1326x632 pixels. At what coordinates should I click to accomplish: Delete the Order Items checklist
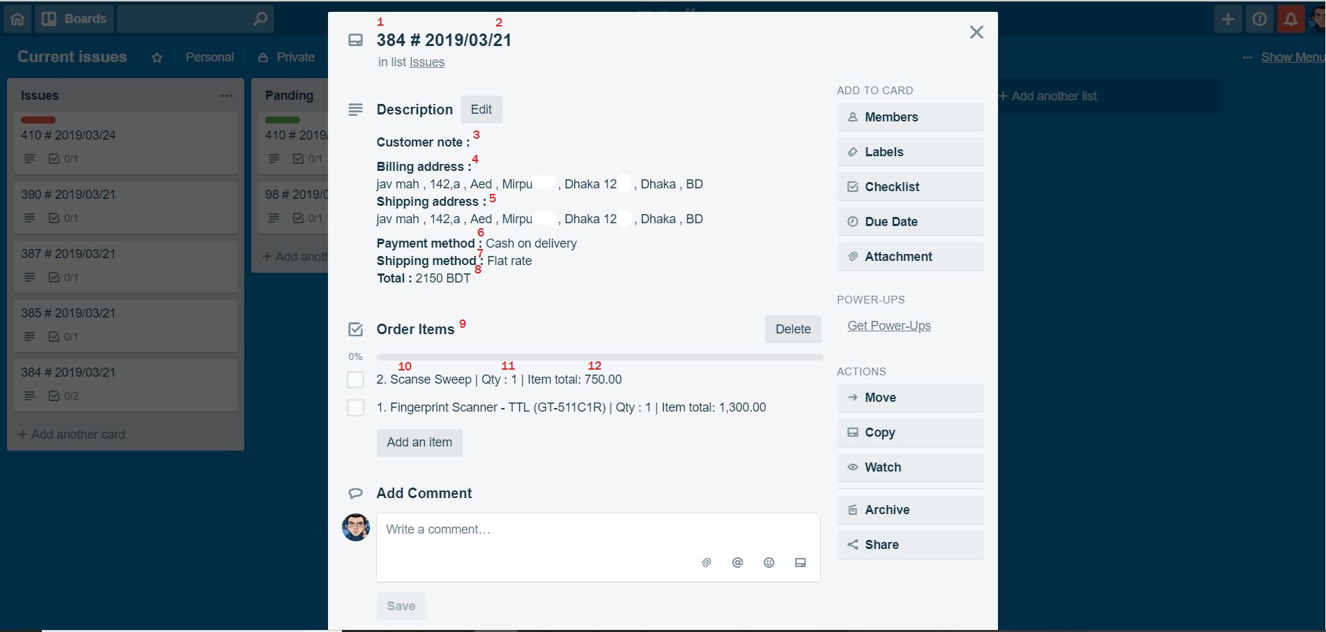pyautogui.click(x=793, y=329)
